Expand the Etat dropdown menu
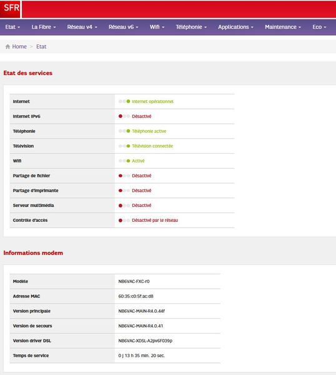 tap(12, 27)
